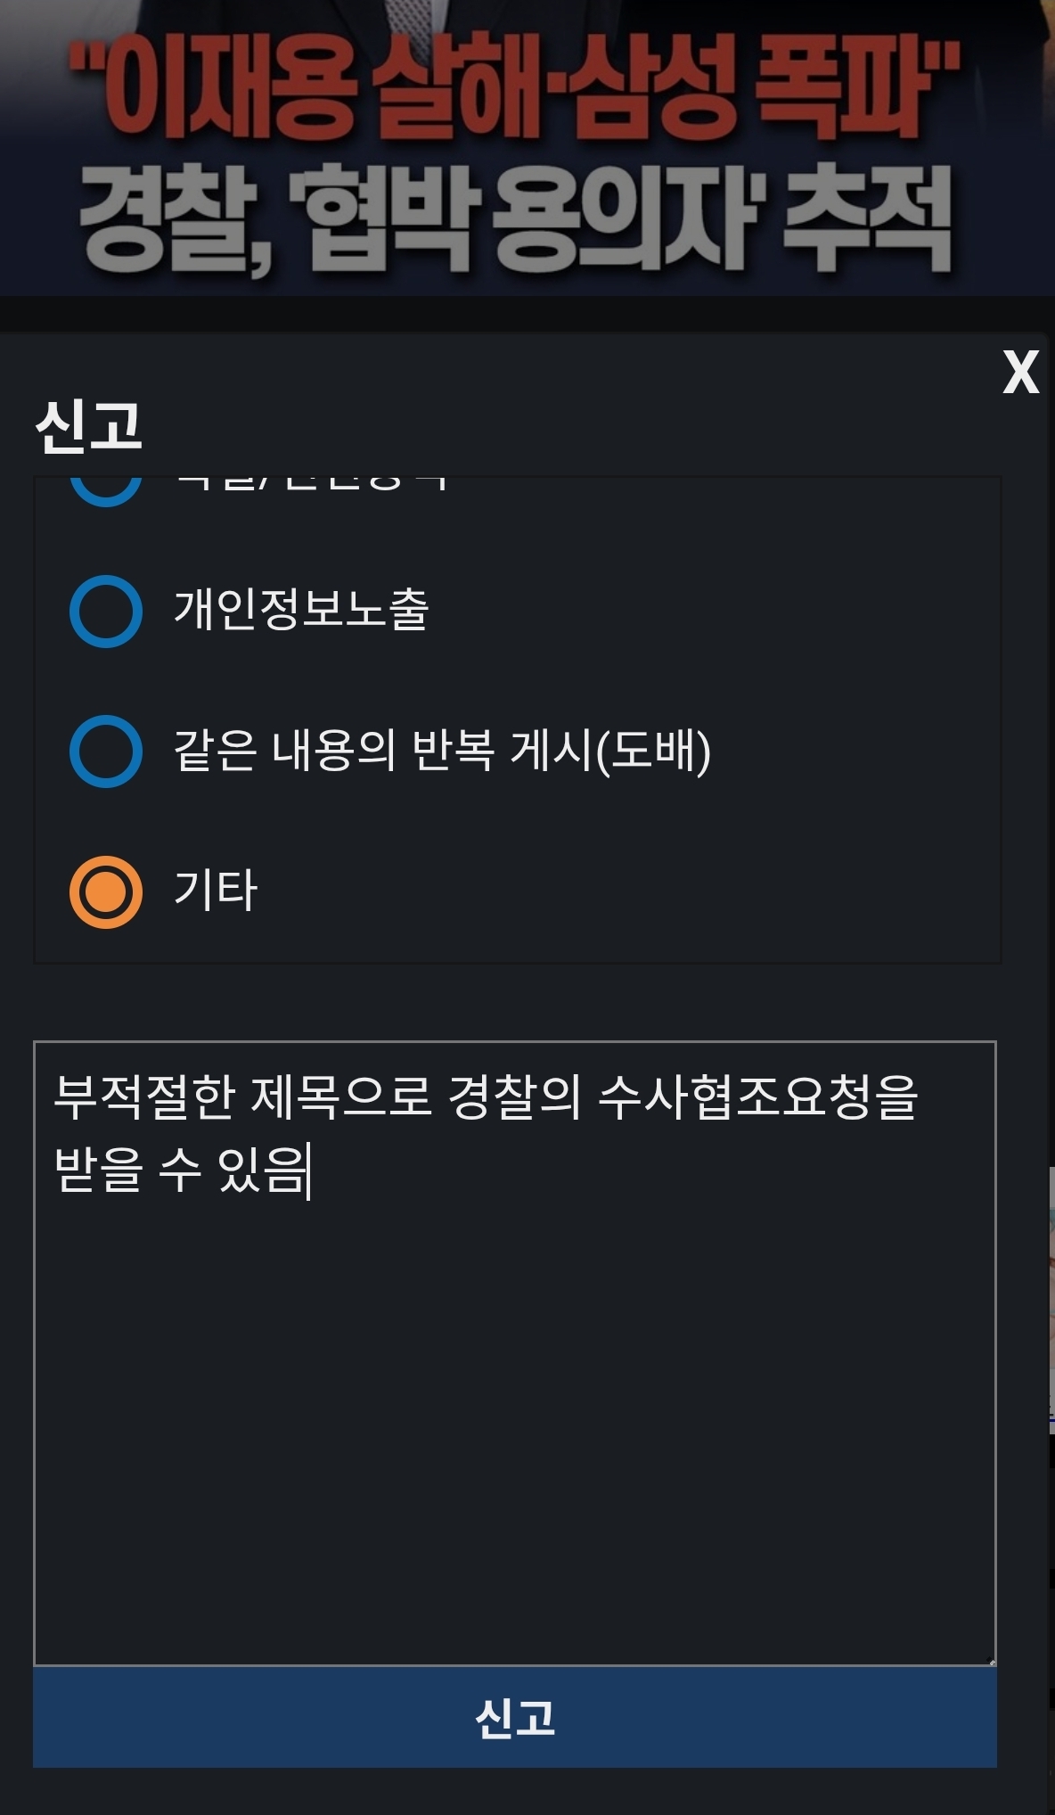Focus the report reason text area
This screenshot has height=1815, width=1055.
click(x=514, y=1426)
